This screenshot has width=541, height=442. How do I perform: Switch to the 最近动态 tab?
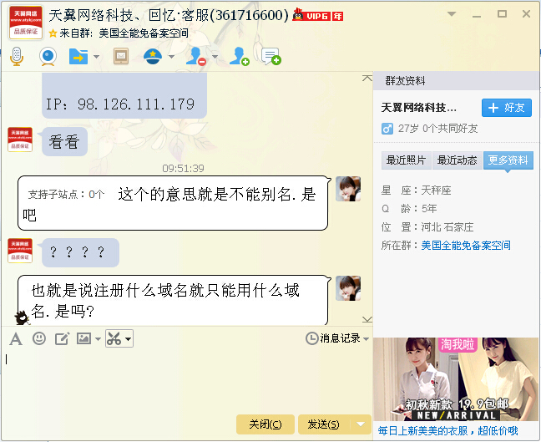click(x=458, y=160)
